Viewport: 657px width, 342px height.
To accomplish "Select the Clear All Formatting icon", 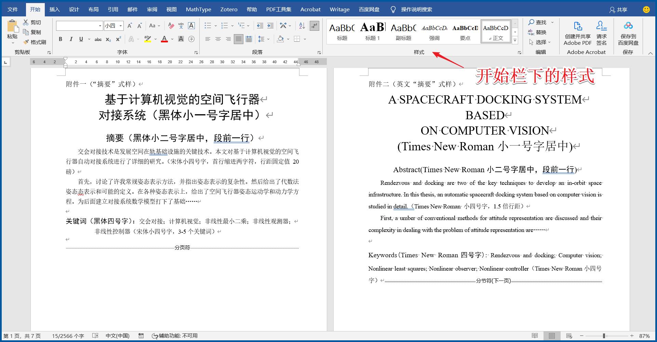I will pos(171,26).
